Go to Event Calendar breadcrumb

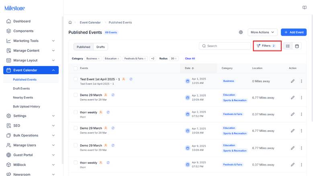[90, 23]
